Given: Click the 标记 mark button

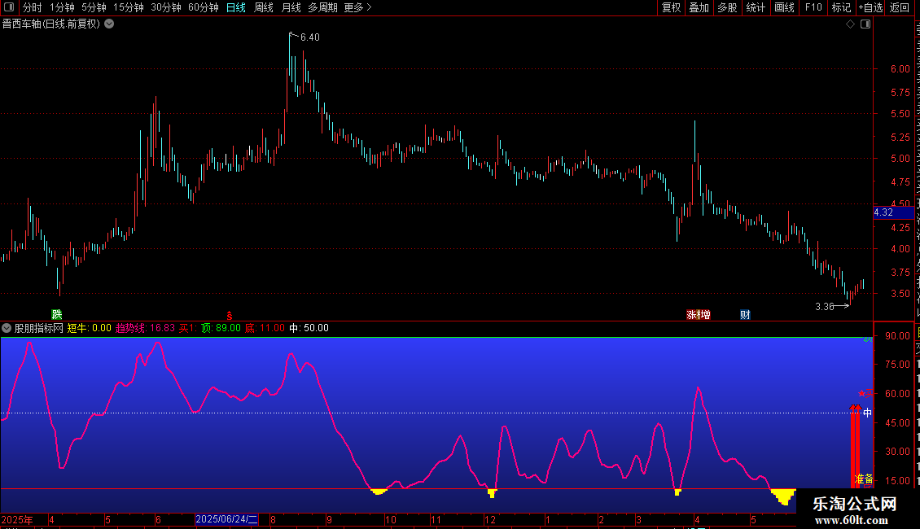Looking at the screenshot, I should coord(841,7).
